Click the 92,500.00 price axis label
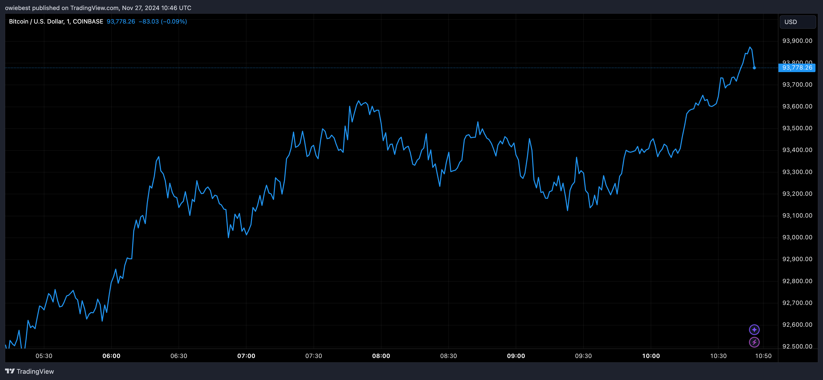This screenshot has width=823, height=380. (797, 346)
